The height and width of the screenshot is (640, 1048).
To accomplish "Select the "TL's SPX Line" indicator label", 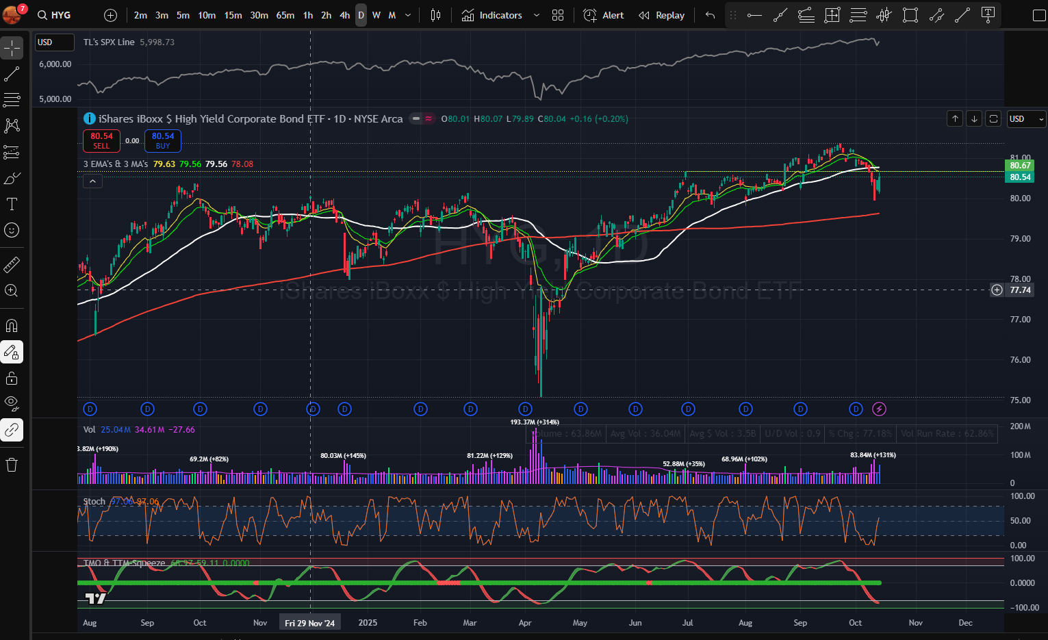I will [109, 42].
